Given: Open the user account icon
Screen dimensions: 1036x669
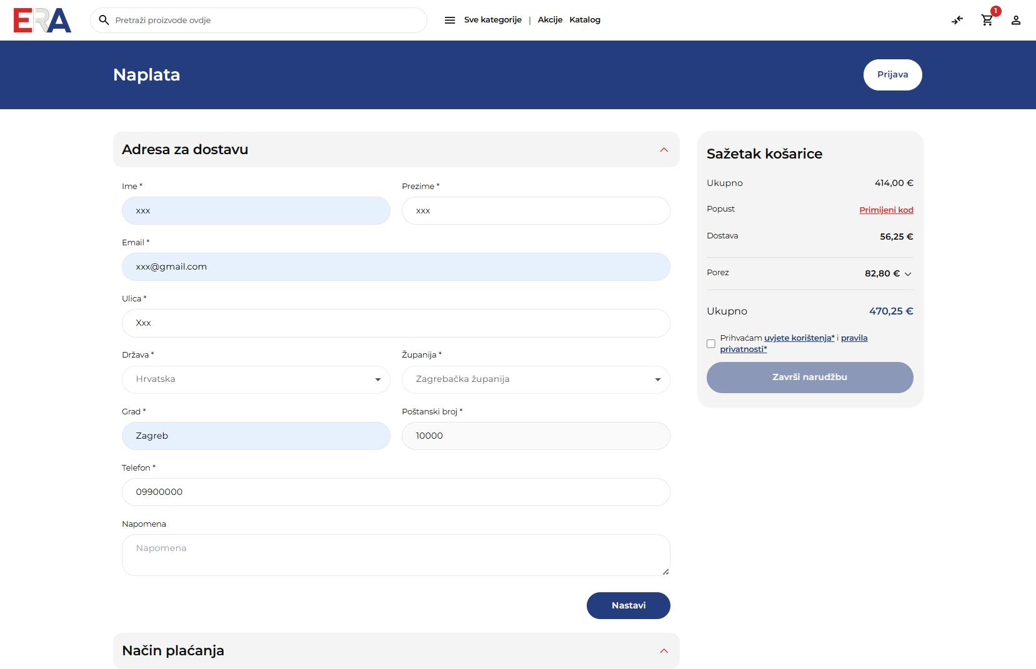Looking at the screenshot, I should point(1016,20).
